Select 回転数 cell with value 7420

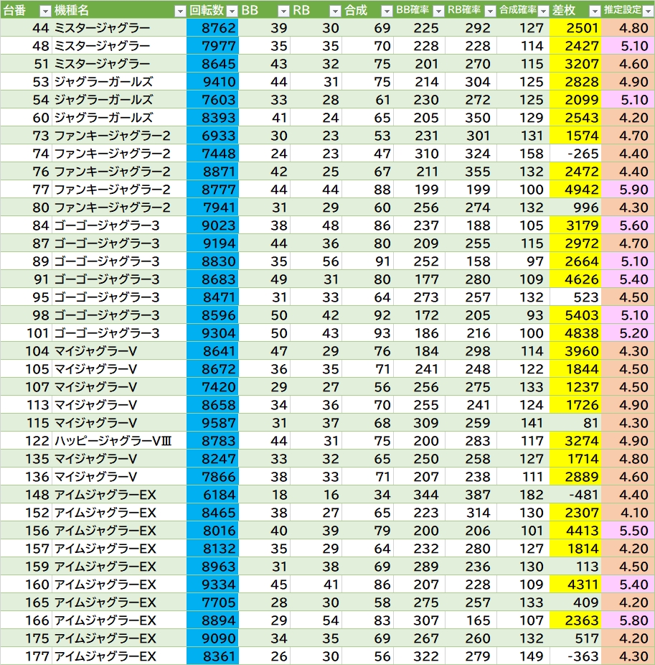(x=212, y=387)
